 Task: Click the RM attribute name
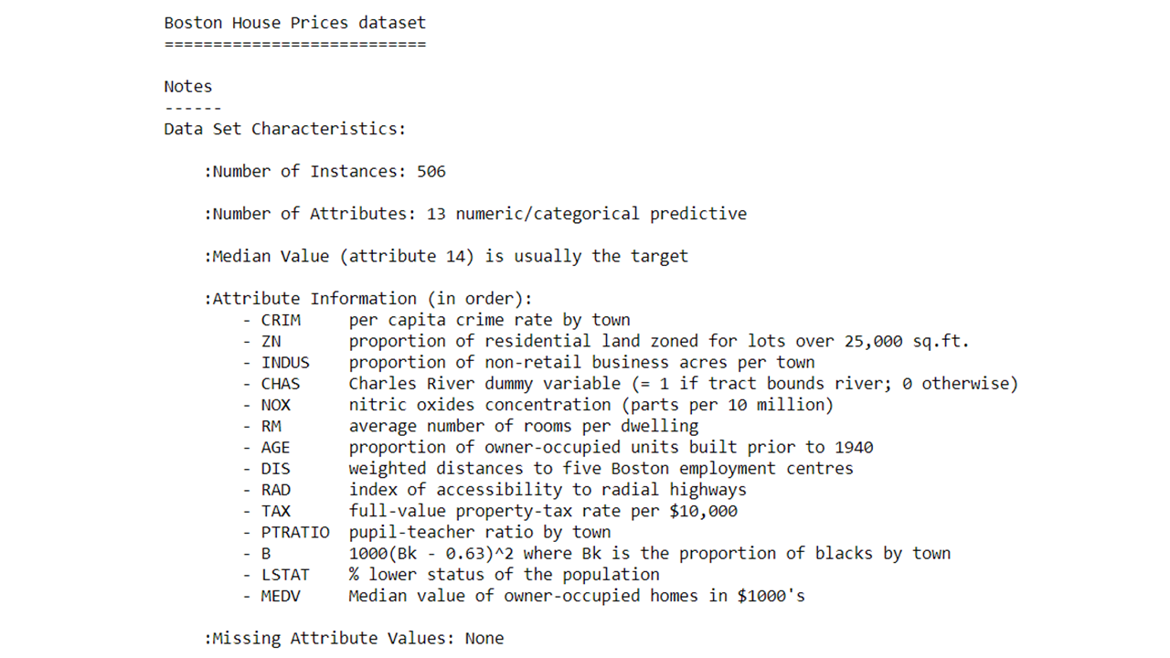pos(271,426)
